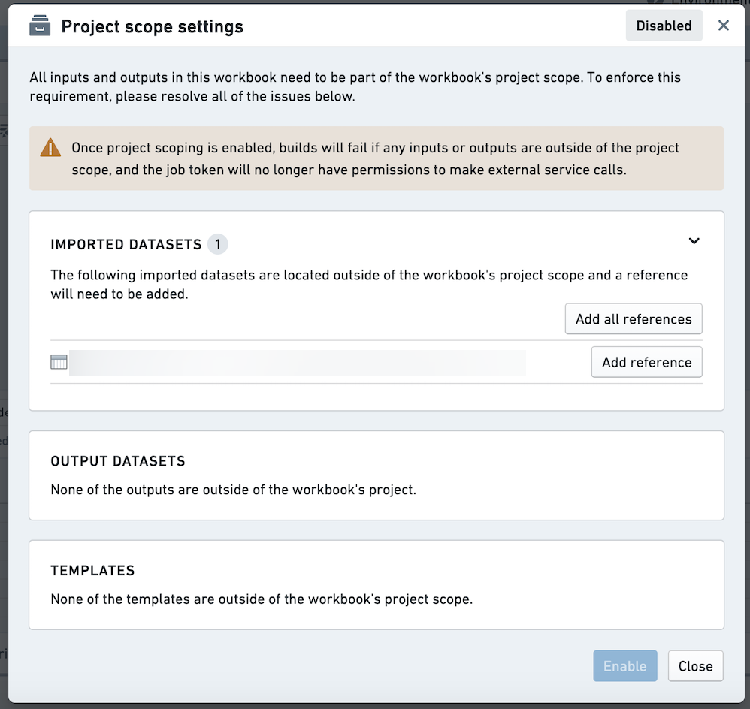Click the OUTPUT DATASETS section heading

tap(118, 461)
